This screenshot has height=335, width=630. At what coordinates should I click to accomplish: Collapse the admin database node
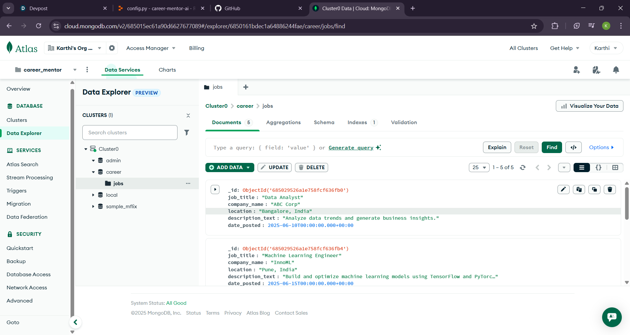click(93, 161)
